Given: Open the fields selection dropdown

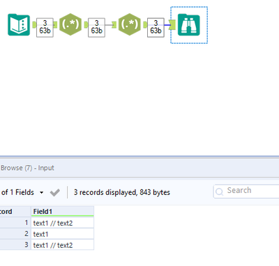Looking at the screenshot, I should coord(41,192).
